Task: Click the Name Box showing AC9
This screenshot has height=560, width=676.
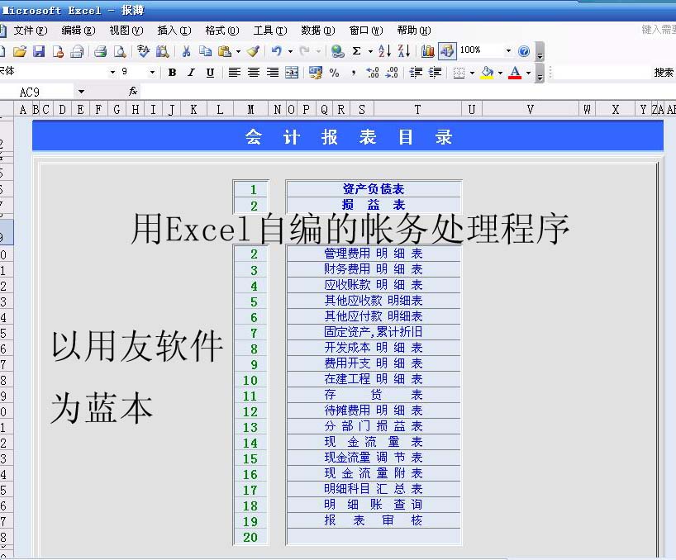Action: pyautogui.click(x=38, y=92)
